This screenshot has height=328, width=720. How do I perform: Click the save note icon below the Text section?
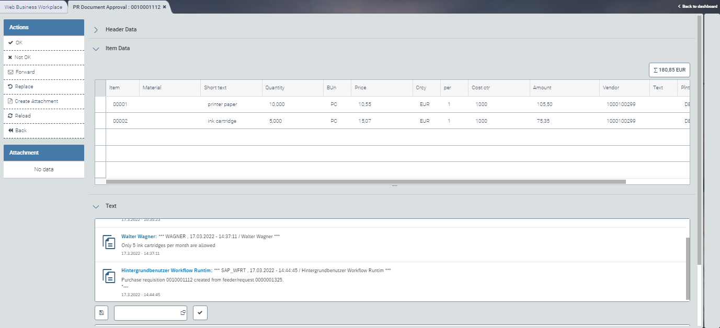101,312
